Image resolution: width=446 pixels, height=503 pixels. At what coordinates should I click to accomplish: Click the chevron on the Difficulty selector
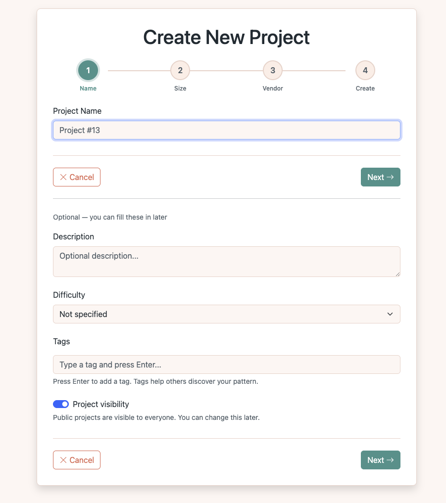[389, 314]
